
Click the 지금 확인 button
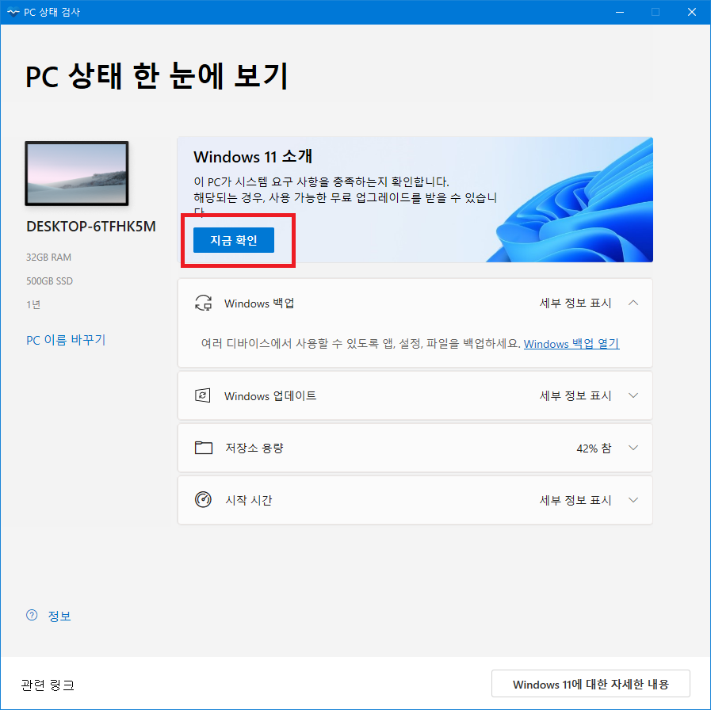click(234, 240)
